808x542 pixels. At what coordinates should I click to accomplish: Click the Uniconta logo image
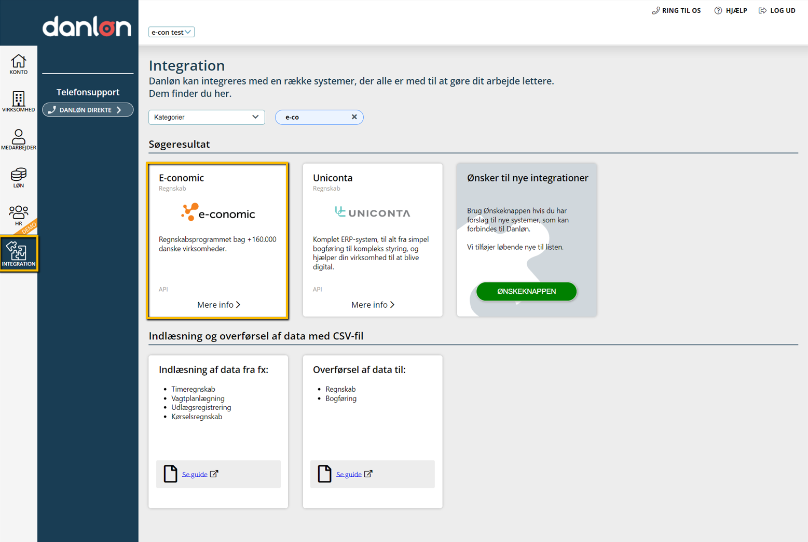(372, 212)
